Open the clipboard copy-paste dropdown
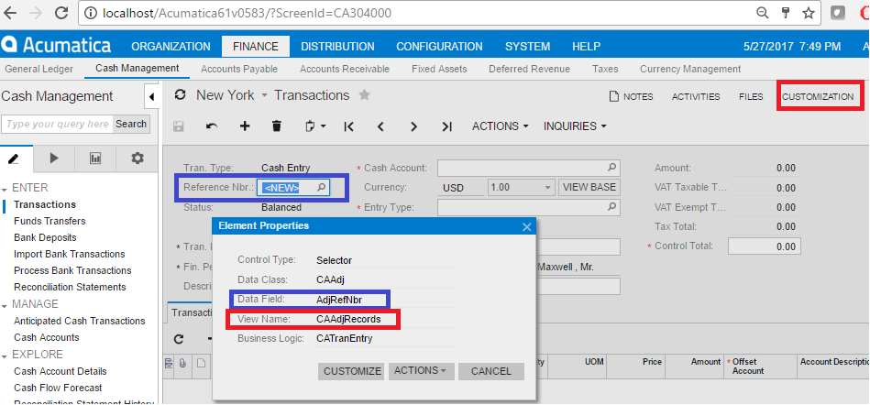The height and width of the screenshot is (405, 870). click(x=315, y=126)
